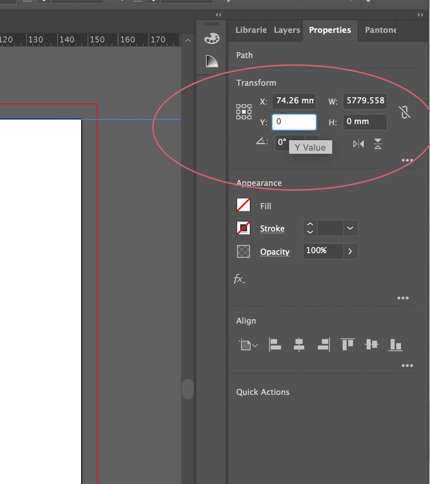
Task: Apply vertical align top
Action: (x=347, y=344)
